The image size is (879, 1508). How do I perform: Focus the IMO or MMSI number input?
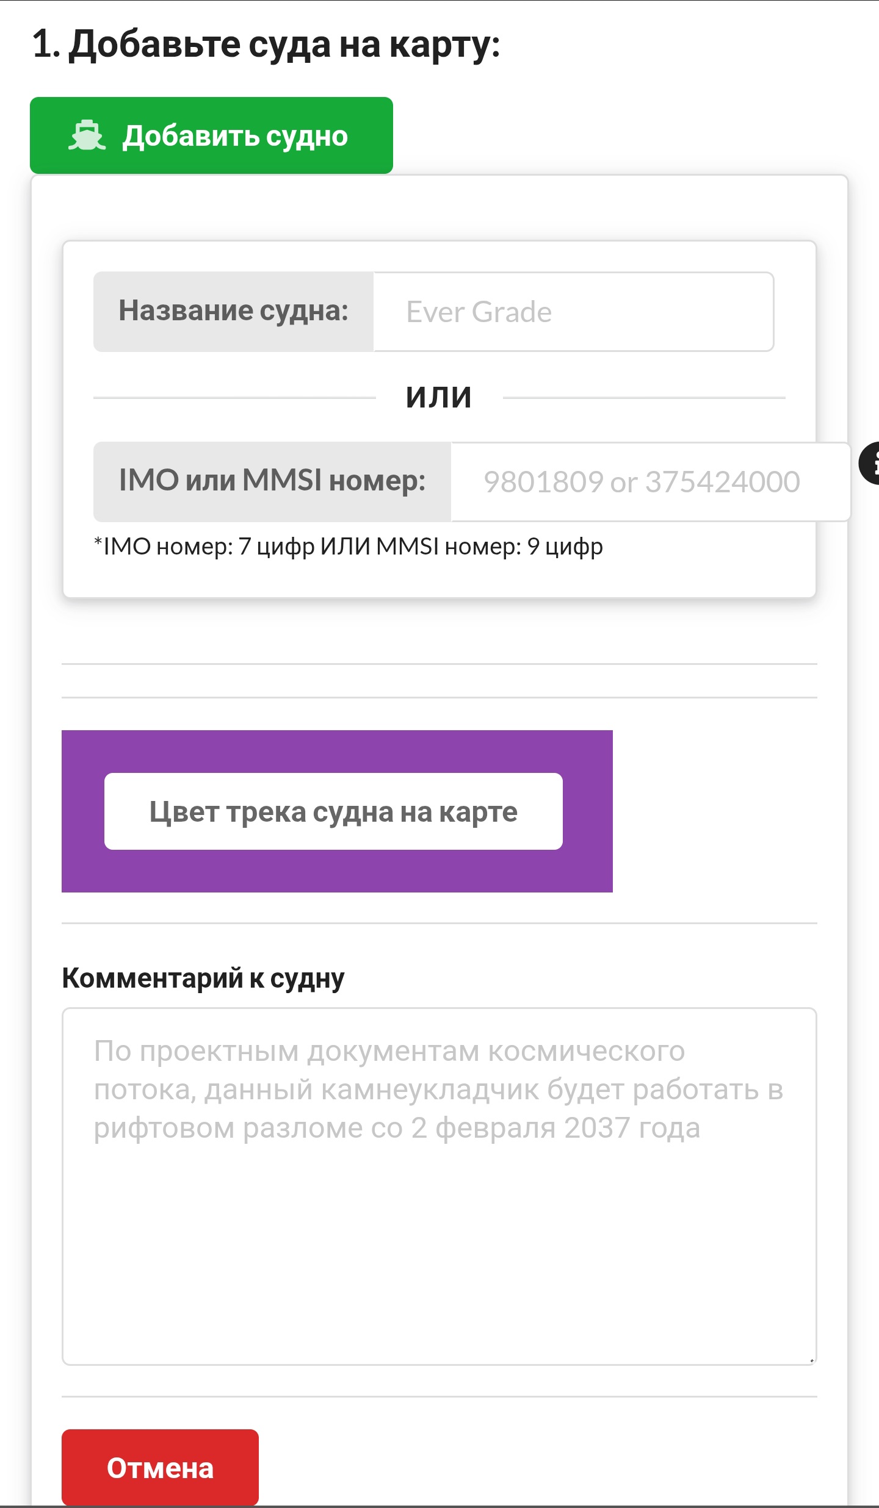[649, 482]
